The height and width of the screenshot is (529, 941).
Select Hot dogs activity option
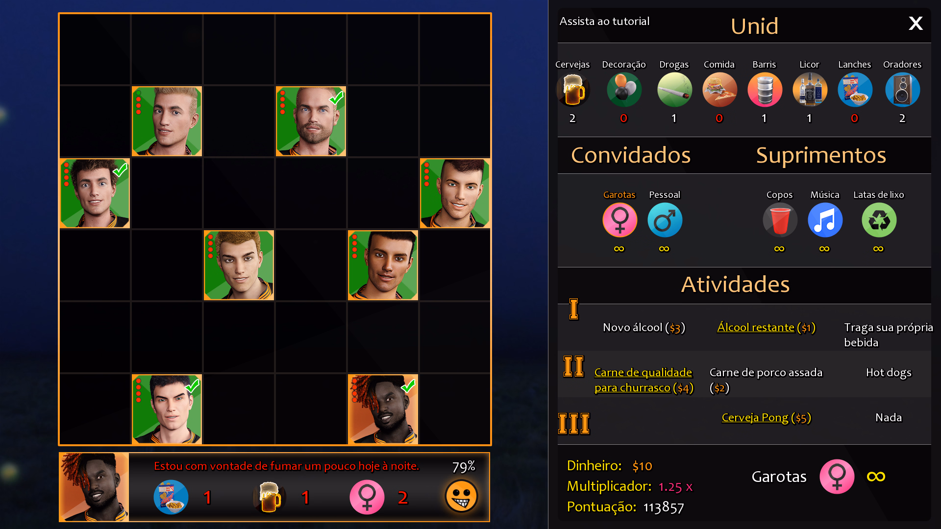pos(889,373)
